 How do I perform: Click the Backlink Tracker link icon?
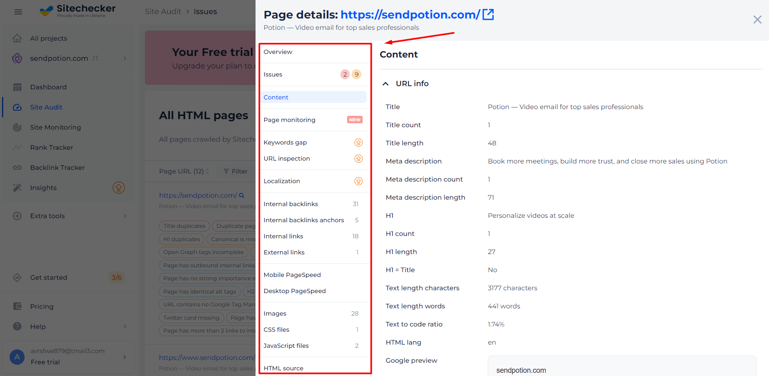pyautogui.click(x=17, y=167)
